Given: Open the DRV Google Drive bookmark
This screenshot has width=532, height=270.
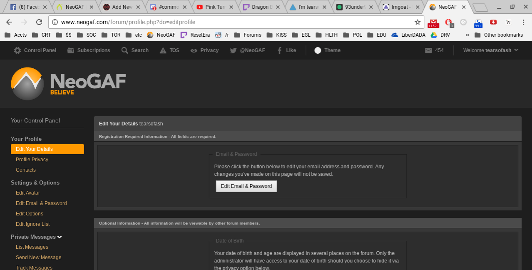Looking at the screenshot, I should pos(440,35).
